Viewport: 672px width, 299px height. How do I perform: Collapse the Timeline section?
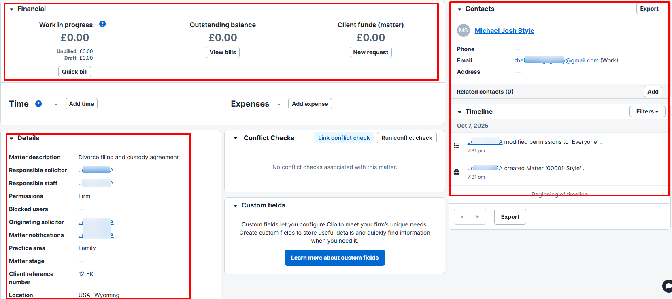click(x=459, y=112)
